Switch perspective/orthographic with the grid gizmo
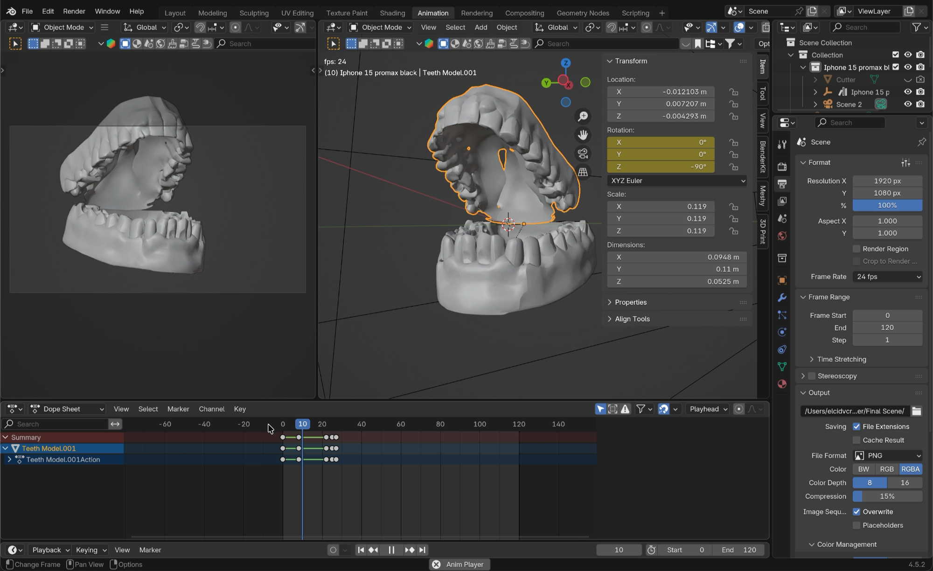 coord(583,172)
